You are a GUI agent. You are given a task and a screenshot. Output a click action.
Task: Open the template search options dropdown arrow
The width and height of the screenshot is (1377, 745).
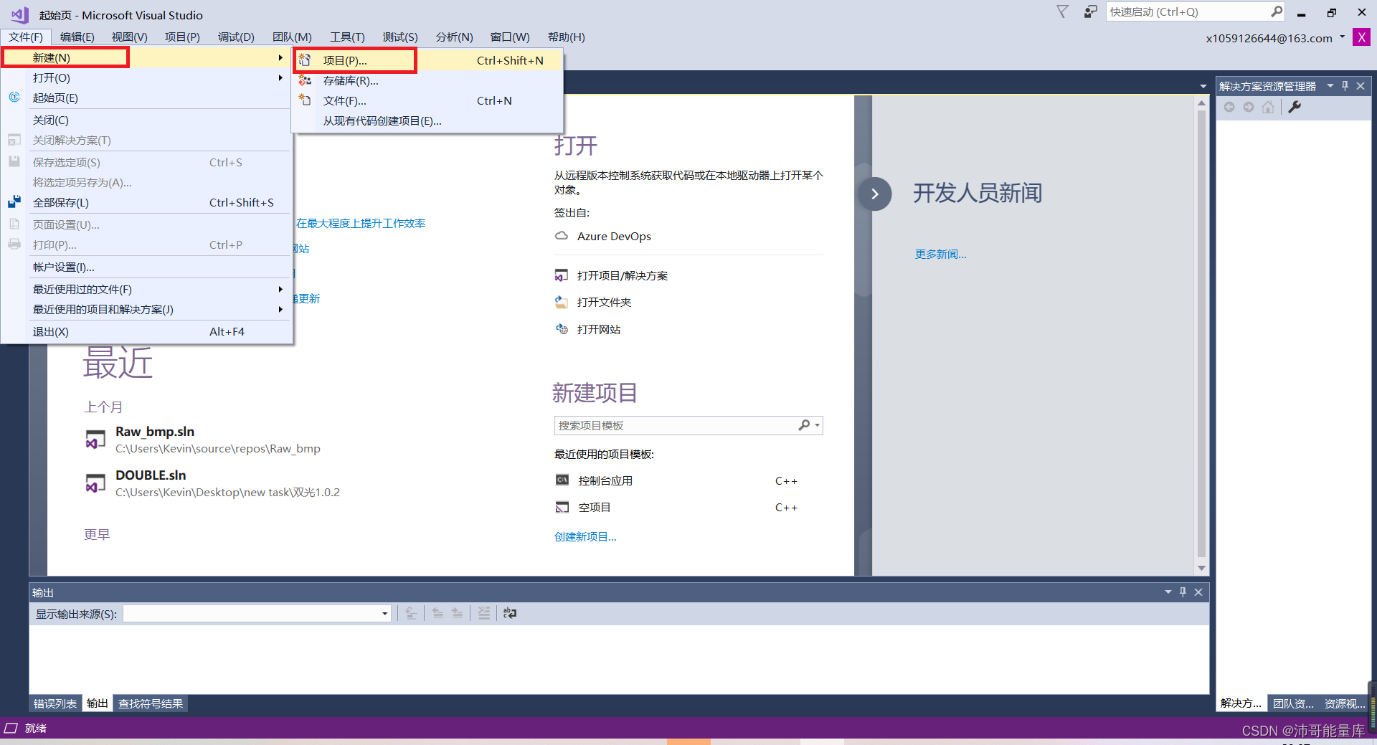click(818, 426)
